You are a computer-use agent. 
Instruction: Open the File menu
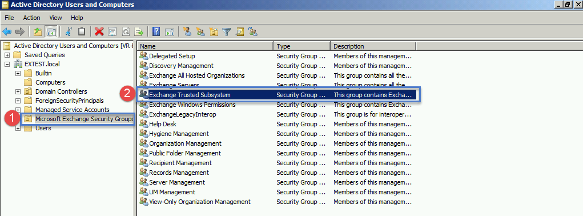click(9, 18)
